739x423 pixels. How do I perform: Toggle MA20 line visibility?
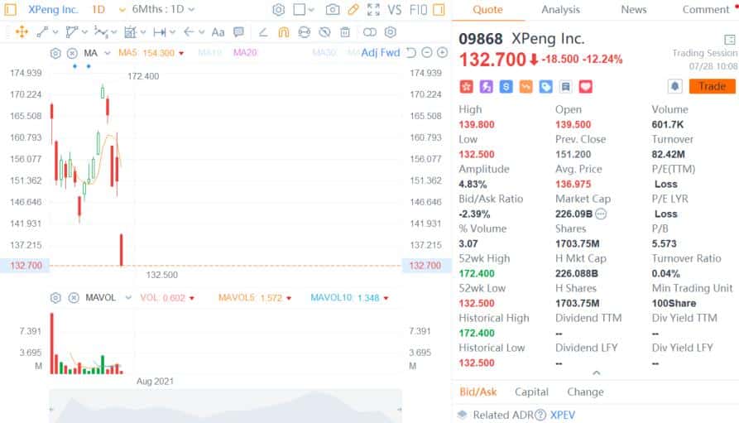point(245,53)
